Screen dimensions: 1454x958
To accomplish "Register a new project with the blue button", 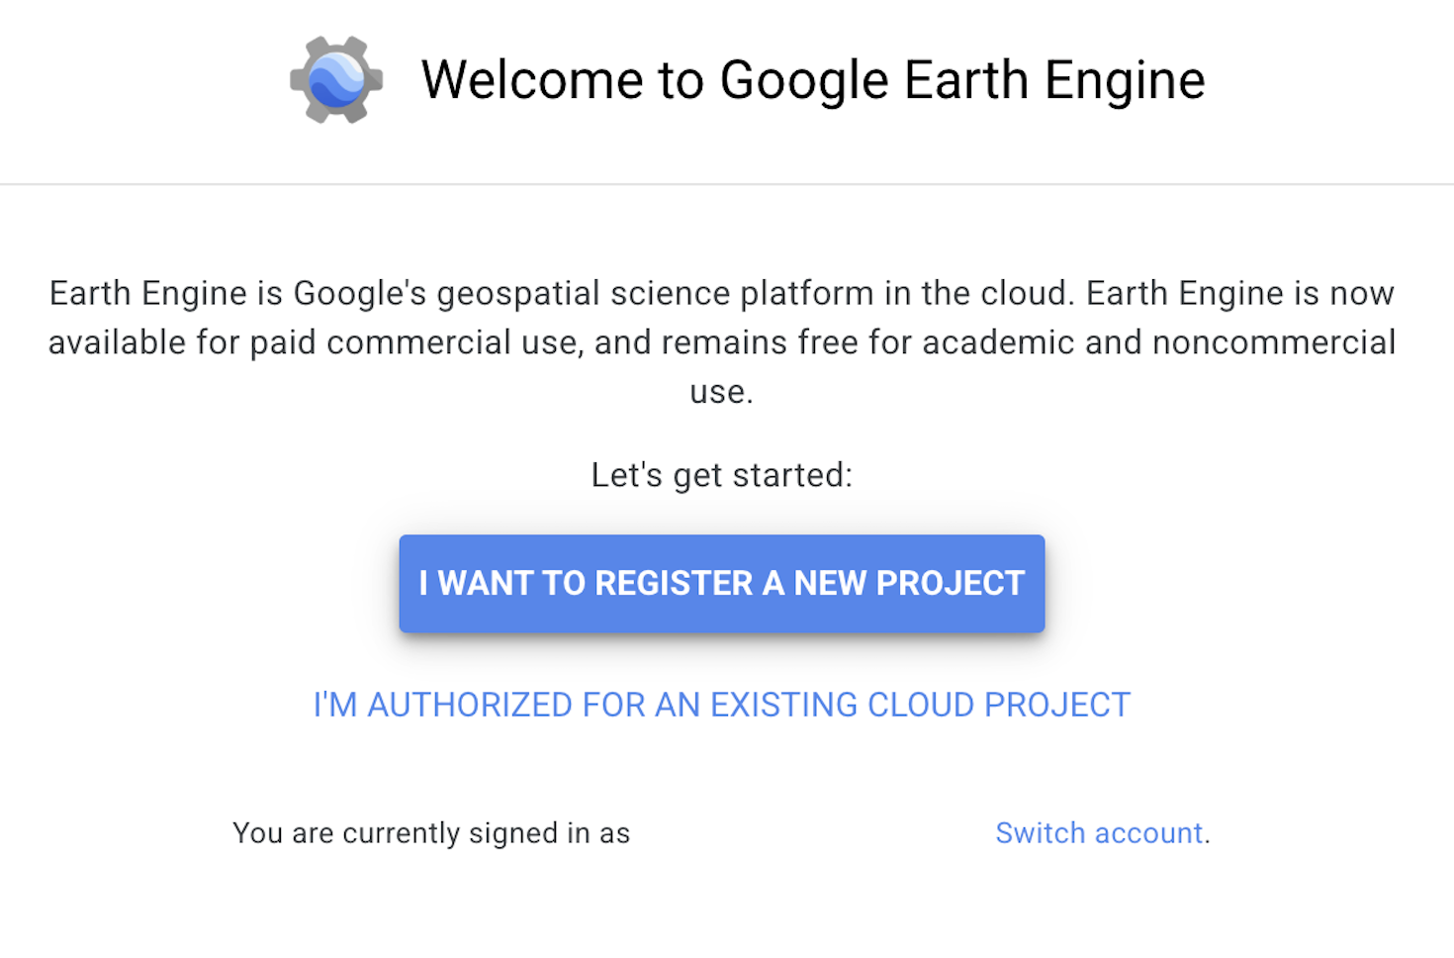I will pyautogui.click(x=722, y=584).
